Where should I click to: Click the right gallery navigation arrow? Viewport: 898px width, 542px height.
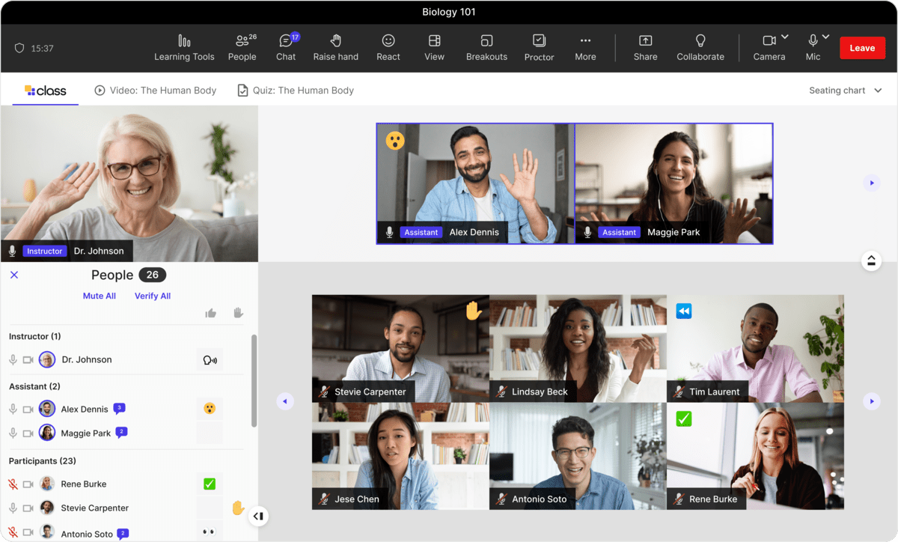point(872,401)
